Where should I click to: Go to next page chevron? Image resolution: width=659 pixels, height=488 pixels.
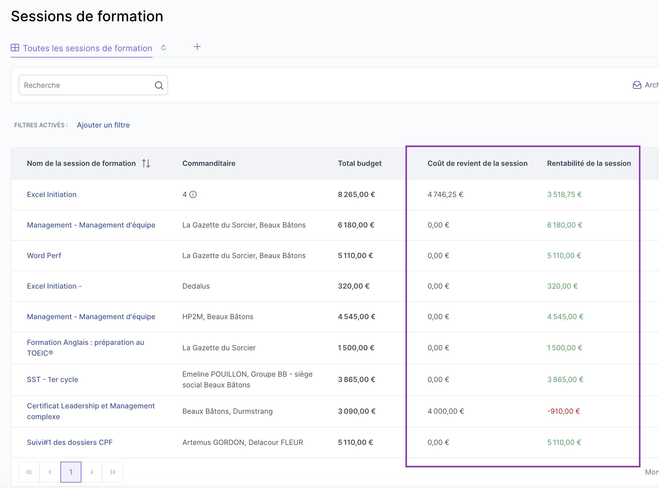[92, 472]
